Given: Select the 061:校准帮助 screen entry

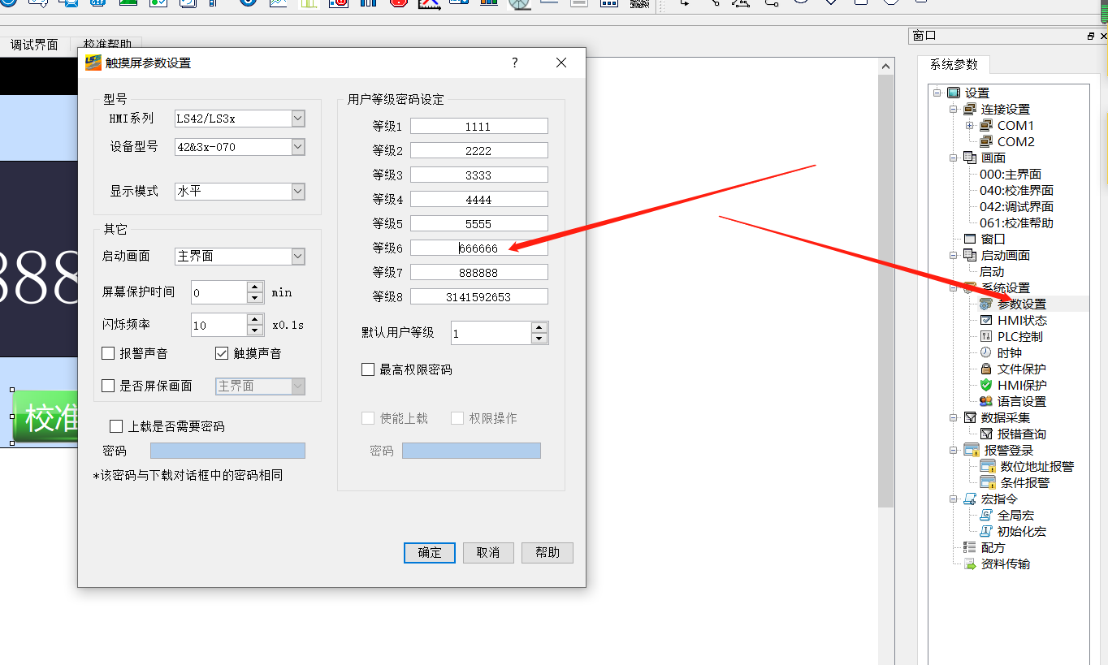Looking at the screenshot, I should point(1016,223).
